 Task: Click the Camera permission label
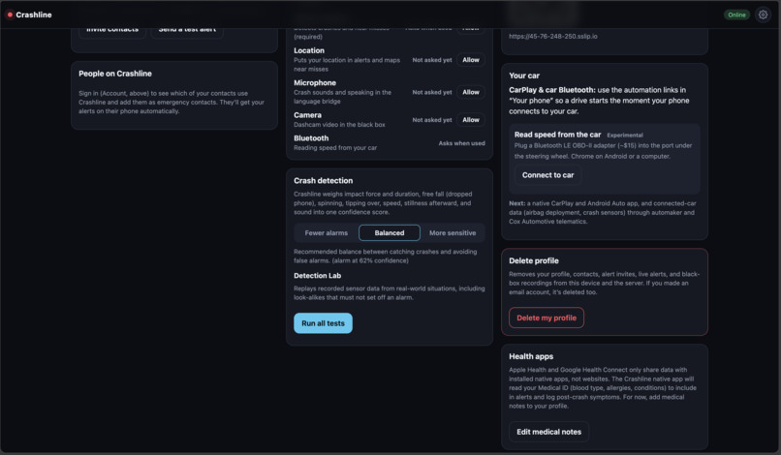click(307, 114)
